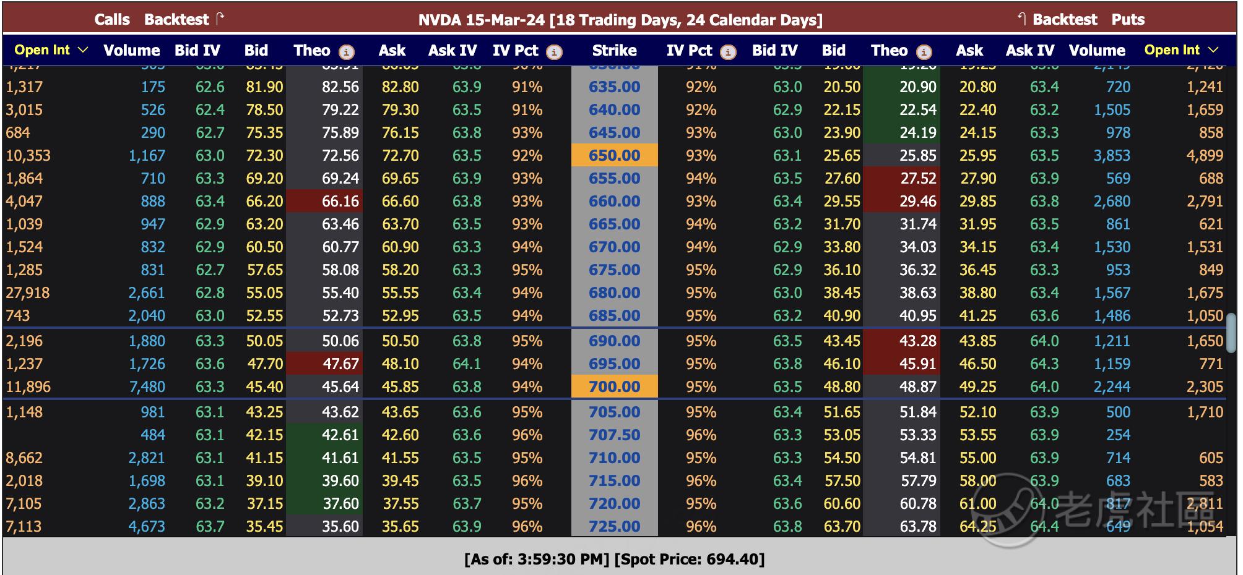Screen dimensions: 1243x575
Task: Select the 695.00 strike
Action: pos(615,364)
